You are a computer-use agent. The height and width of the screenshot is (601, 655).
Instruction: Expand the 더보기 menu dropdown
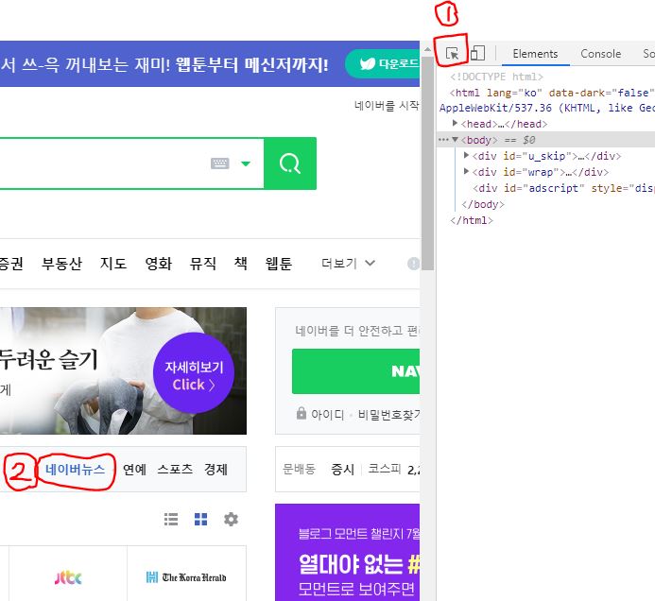pos(348,264)
